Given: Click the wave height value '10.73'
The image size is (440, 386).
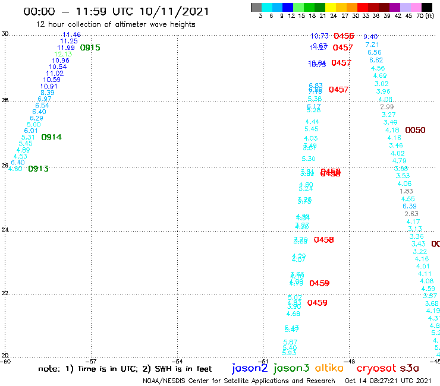Looking at the screenshot, I should pyautogui.click(x=320, y=36).
